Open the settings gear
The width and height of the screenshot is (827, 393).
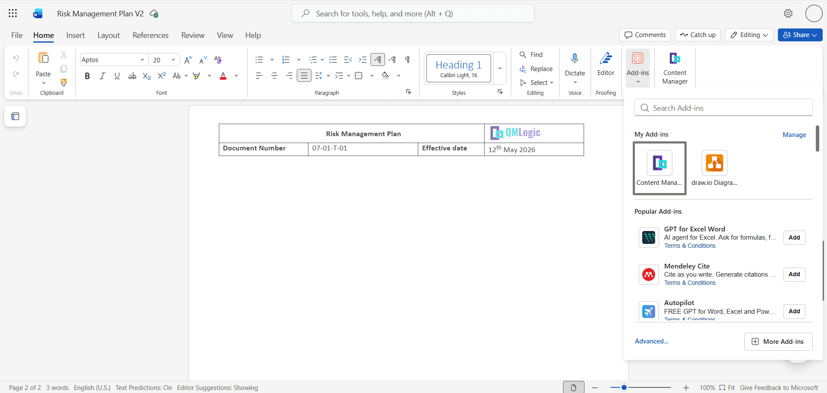[x=788, y=13]
